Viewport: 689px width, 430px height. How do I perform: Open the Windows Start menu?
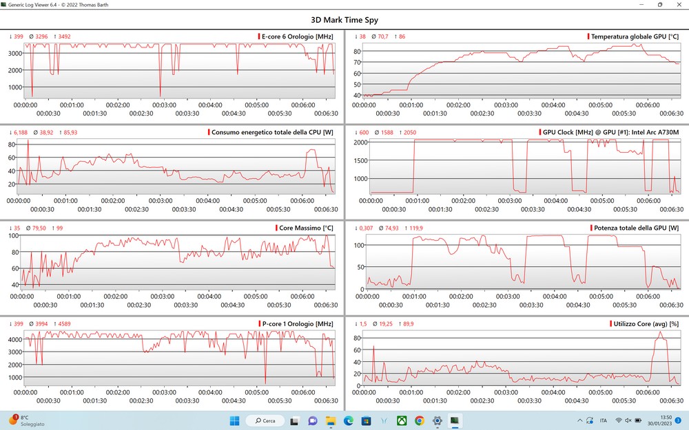[x=234, y=420]
